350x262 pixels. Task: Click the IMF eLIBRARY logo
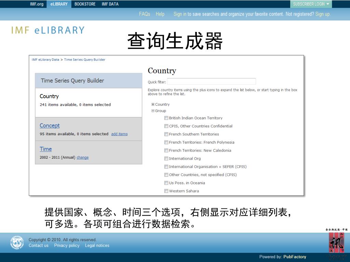tap(48, 30)
